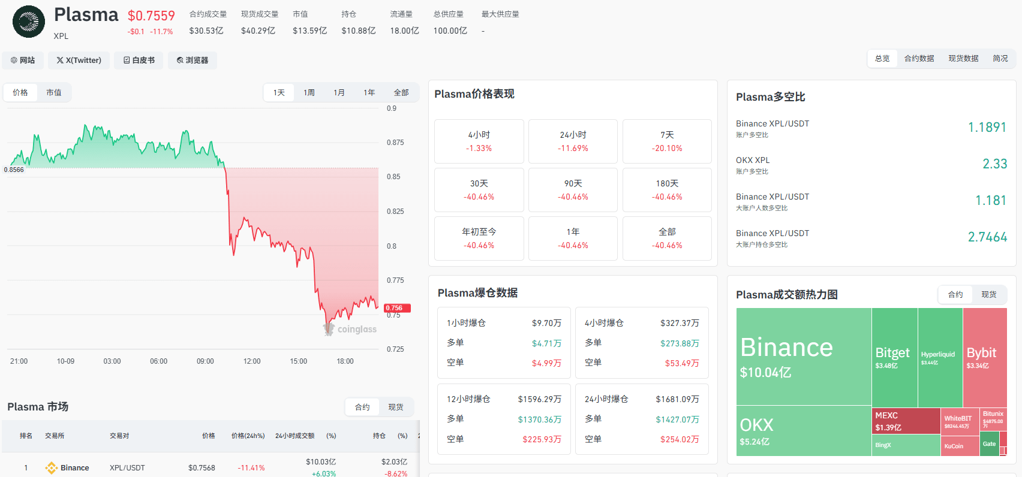Sort table by 持仓 column
Screen dimensions: 1022x477
pos(379,436)
